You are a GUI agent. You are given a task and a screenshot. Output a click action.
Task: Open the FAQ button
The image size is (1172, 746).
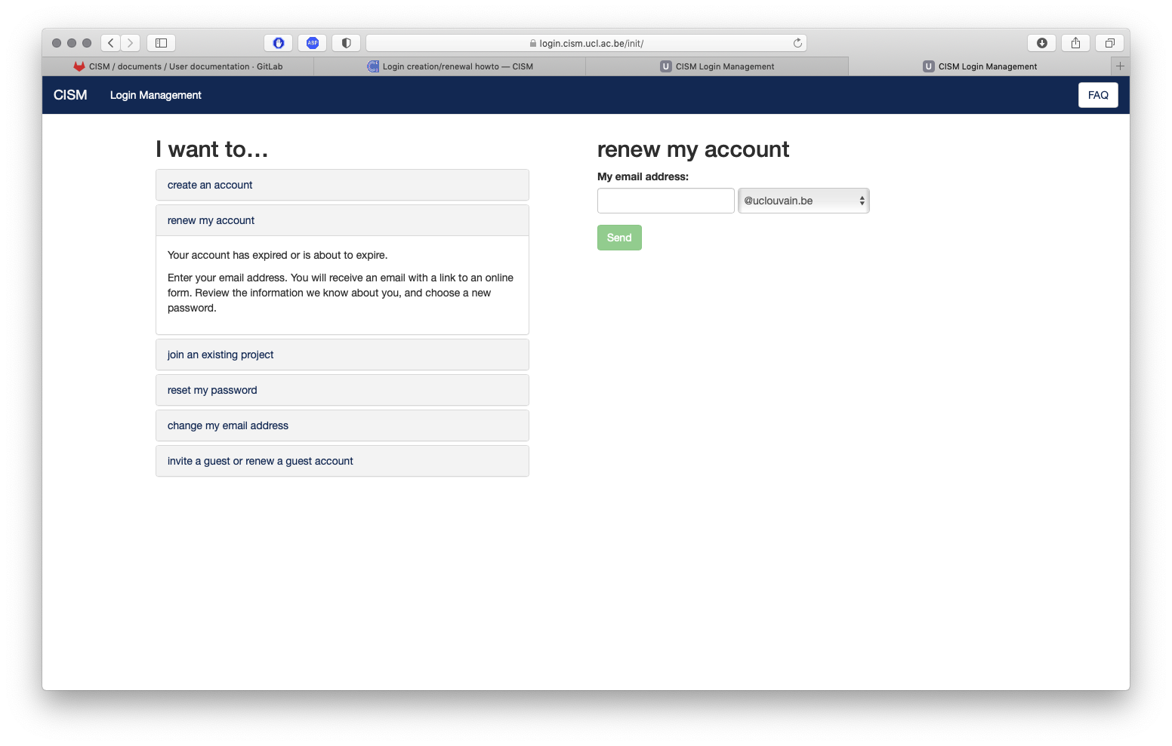point(1098,95)
